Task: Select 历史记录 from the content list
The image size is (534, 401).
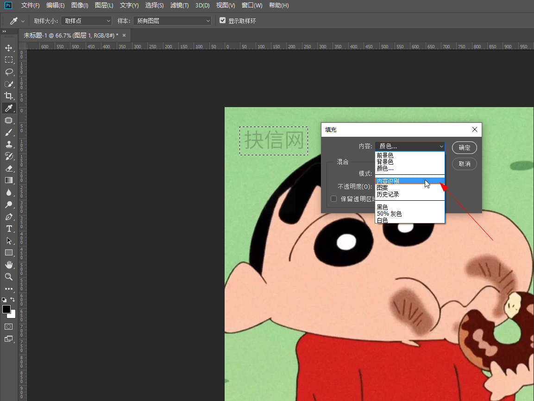Action: click(x=410, y=194)
